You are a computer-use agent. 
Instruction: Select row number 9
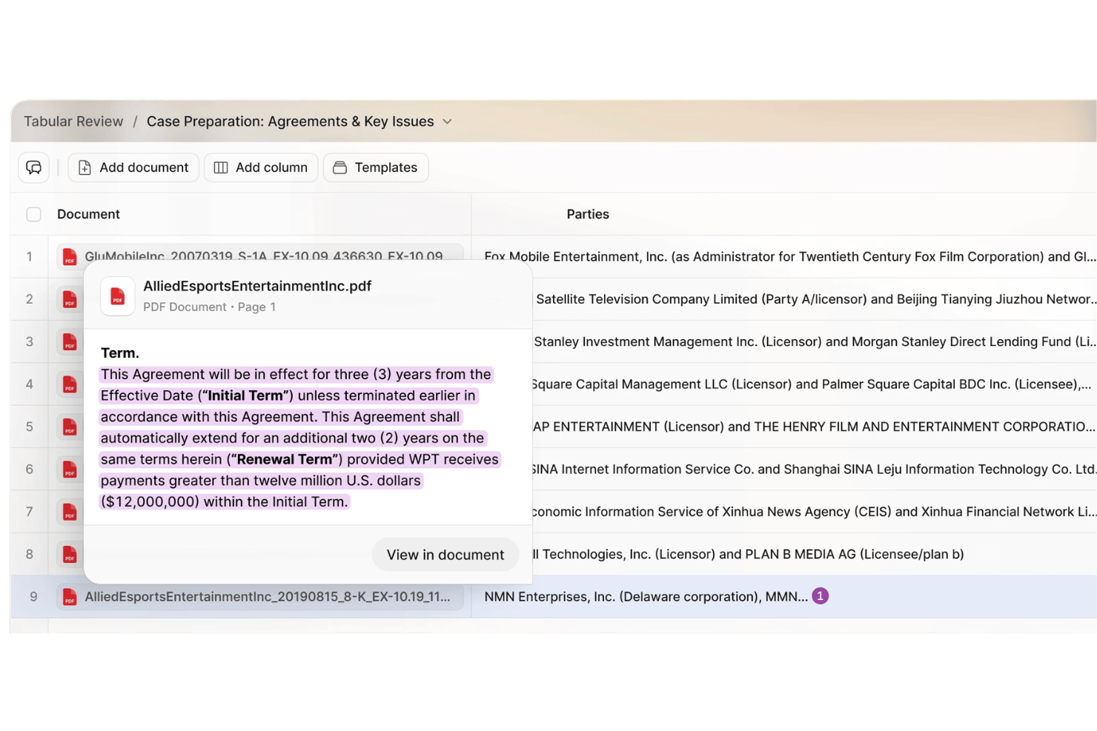click(x=33, y=597)
